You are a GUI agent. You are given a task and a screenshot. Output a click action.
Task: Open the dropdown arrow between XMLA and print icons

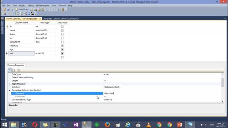[x=50, y=10]
